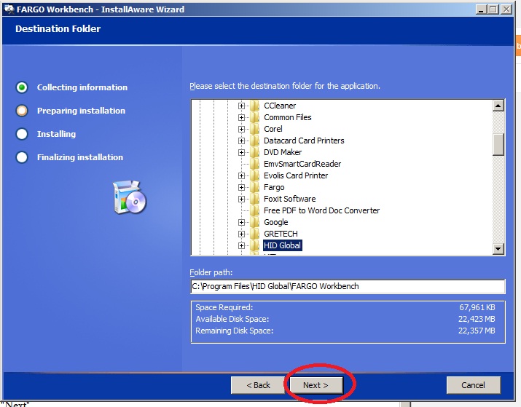Select the Datacard Card Printers folder icon
This screenshot has width=521, height=407.
pos(254,141)
